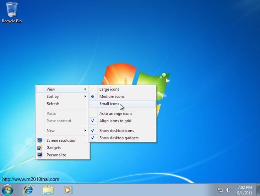This screenshot has width=260, height=196.
Task: Click the Personalize menu icon
Action: click(x=40, y=155)
